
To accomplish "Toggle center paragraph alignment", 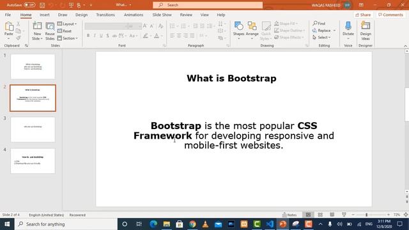I will click(x=179, y=36).
